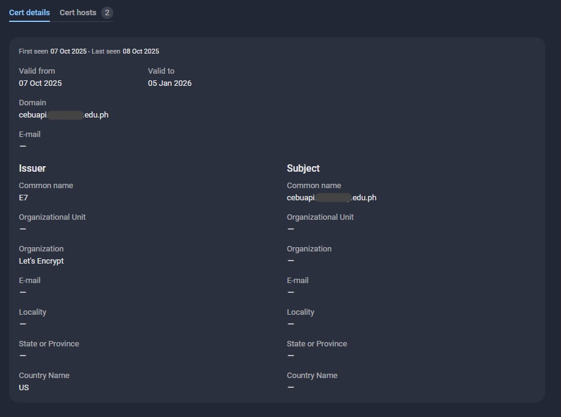Select the Issuer common name E7
Viewport: 561px width, 417px height.
(24, 198)
